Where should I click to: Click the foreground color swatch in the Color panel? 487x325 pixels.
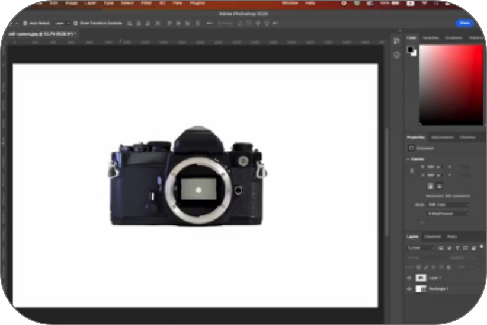tap(411, 50)
